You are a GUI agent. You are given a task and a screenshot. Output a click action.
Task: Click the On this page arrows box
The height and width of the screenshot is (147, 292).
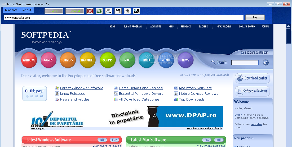point(34,93)
